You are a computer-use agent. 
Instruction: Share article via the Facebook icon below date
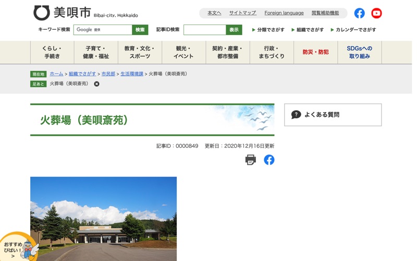point(269,160)
